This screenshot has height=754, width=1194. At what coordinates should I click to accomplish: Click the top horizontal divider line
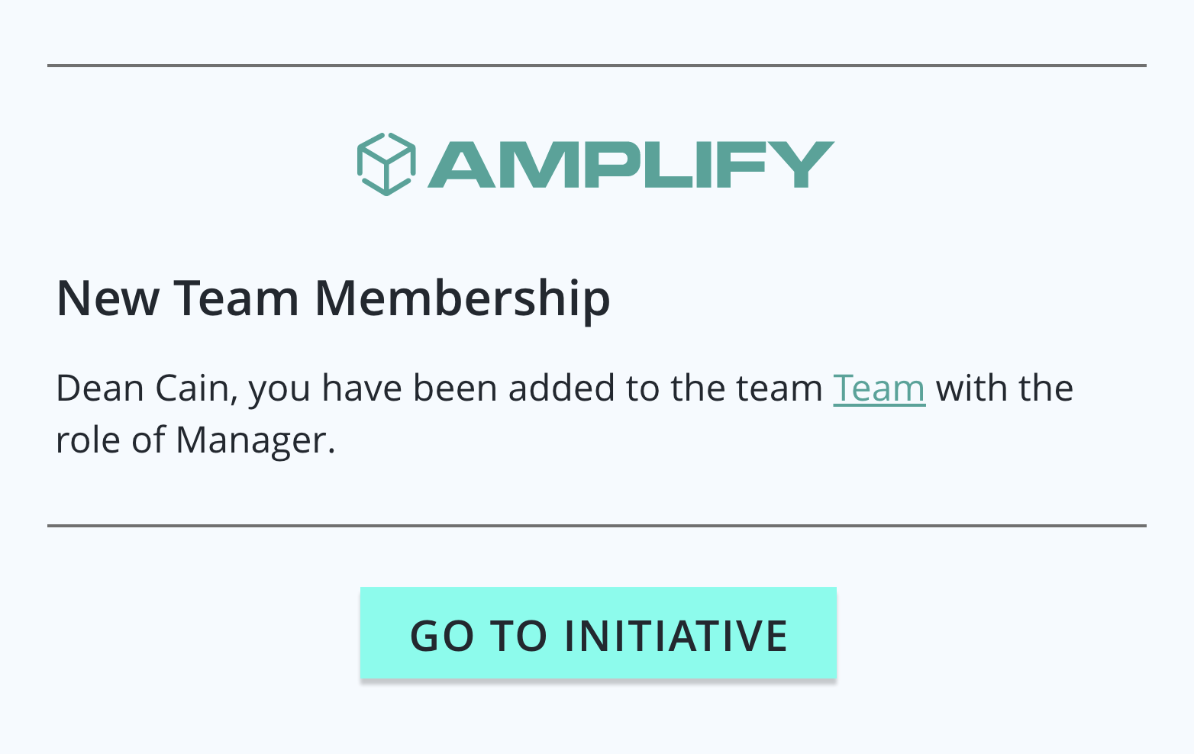(x=597, y=66)
